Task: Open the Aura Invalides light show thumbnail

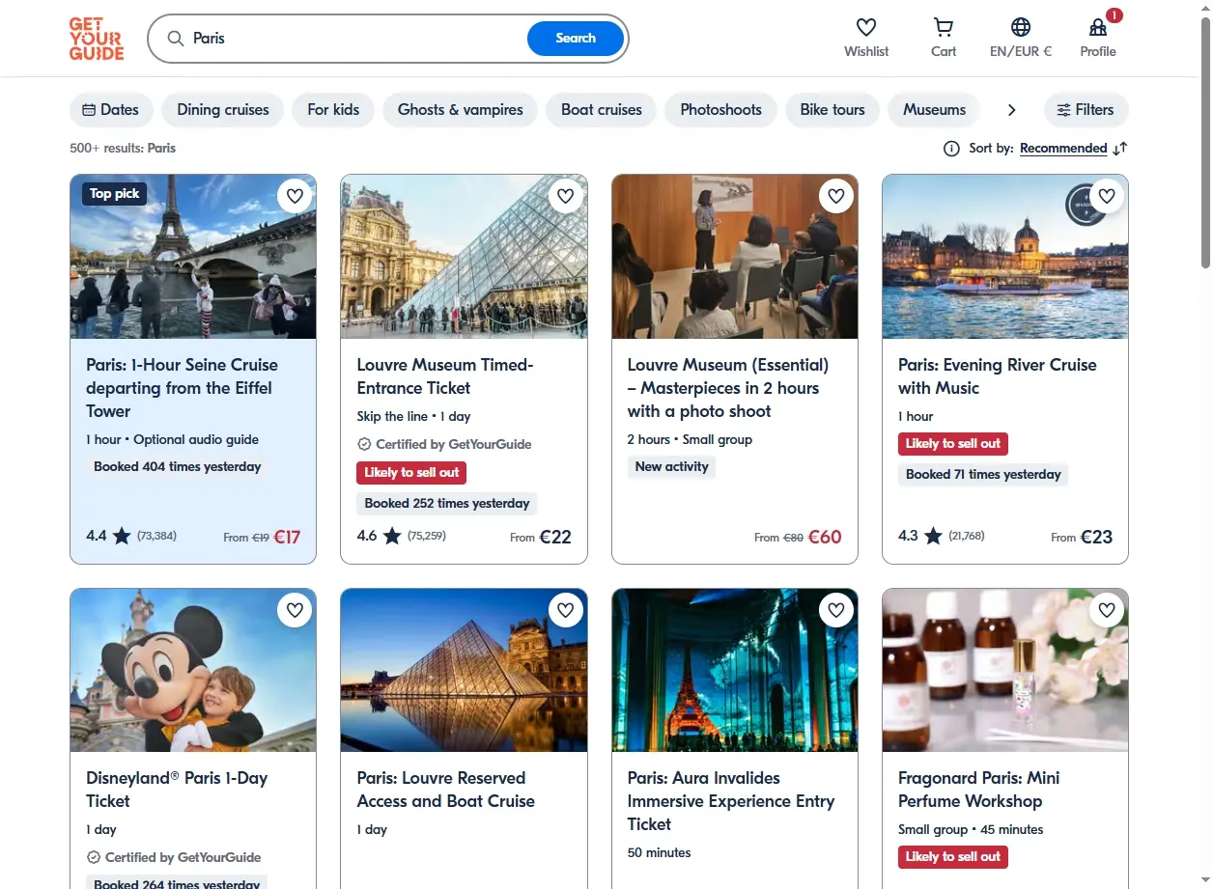Action: click(x=735, y=671)
